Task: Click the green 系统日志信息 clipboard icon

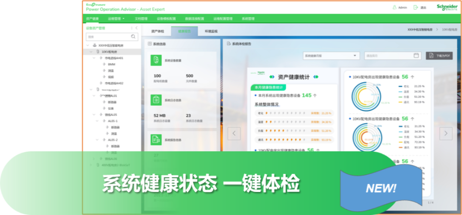Action: [156, 100]
